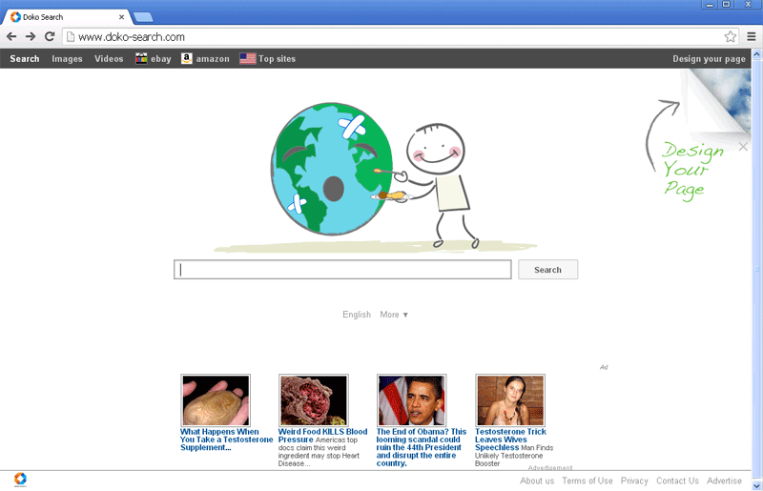Screen dimensions: 763x491
Task: Expand the More languages dropdown
Action: [x=394, y=315]
